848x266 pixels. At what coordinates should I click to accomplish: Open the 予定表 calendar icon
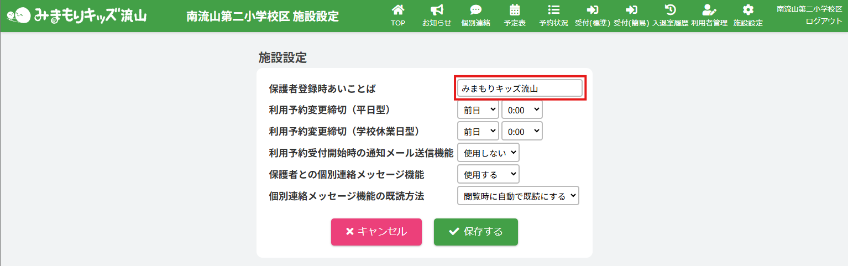[515, 10]
